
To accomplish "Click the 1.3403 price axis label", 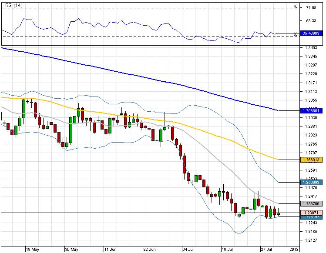I will pyautogui.click(x=311, y=48).
